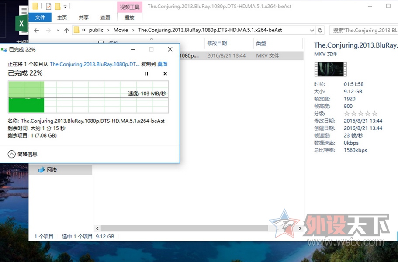Click the 桌面 destination link
The width and height of the screenshot is (398, 262).
[162, 64]
